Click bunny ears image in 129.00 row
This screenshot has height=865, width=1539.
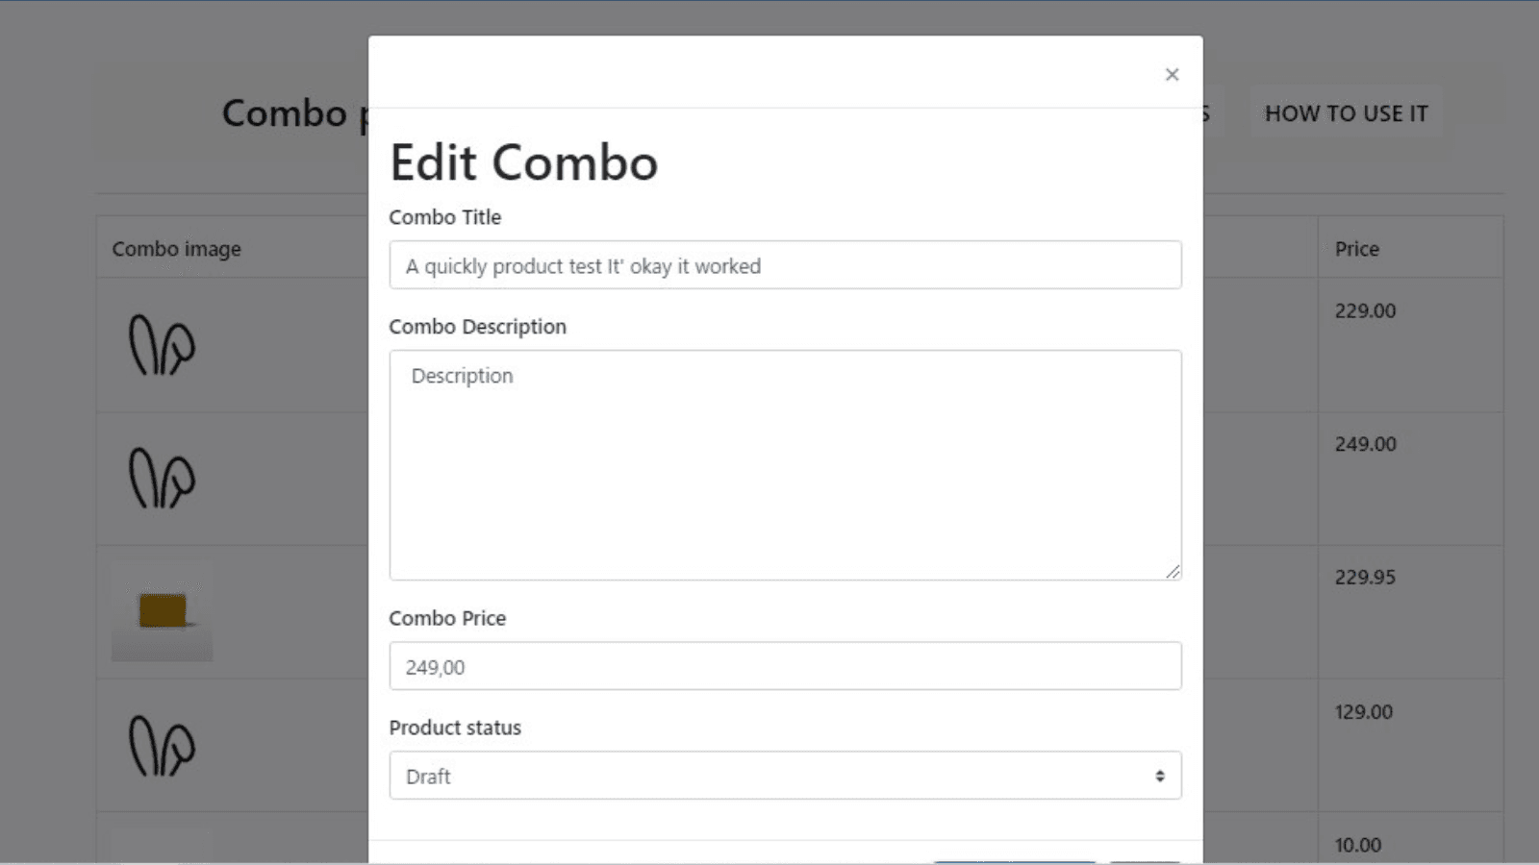(162, 746)
